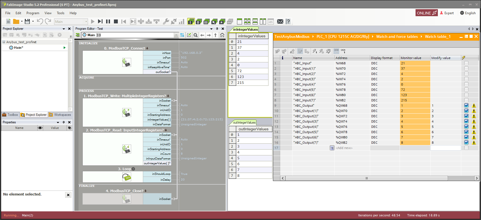This screenshot has height=220, width=481.
Task: Close the Properties message with X button
Action: pyautogui.click(x=68, y=195)
